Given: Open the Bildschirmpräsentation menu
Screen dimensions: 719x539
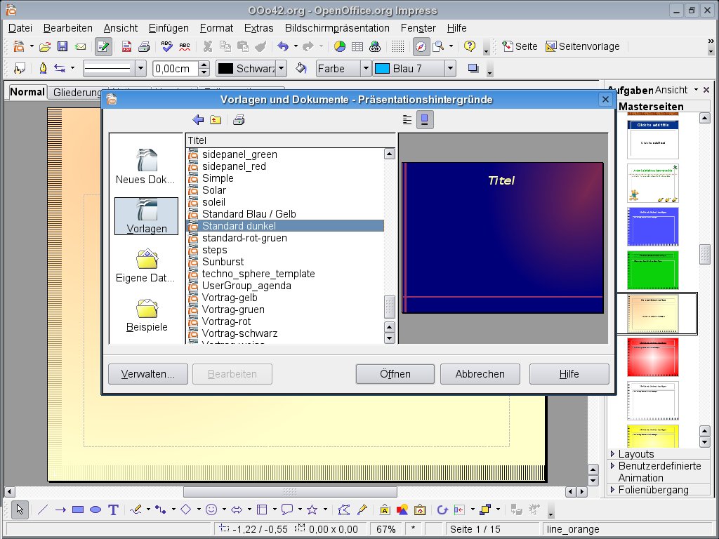Looking at the screenshot, I should 337,28.
